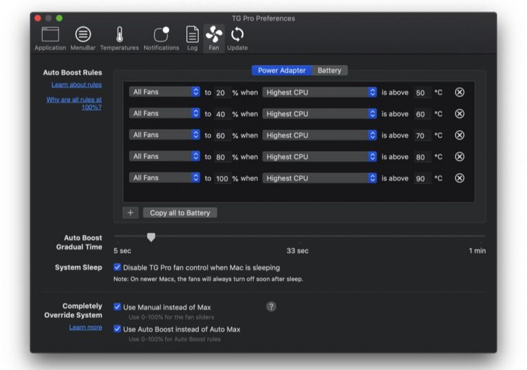Click the temperature field showing 50
The height and width of the screenshot is (370, 527).
click(x=422, y=92)
